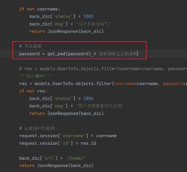Click the '用户名或者密码不正确' string
Screen dimensions: 187x172
(x=100, y=106)
